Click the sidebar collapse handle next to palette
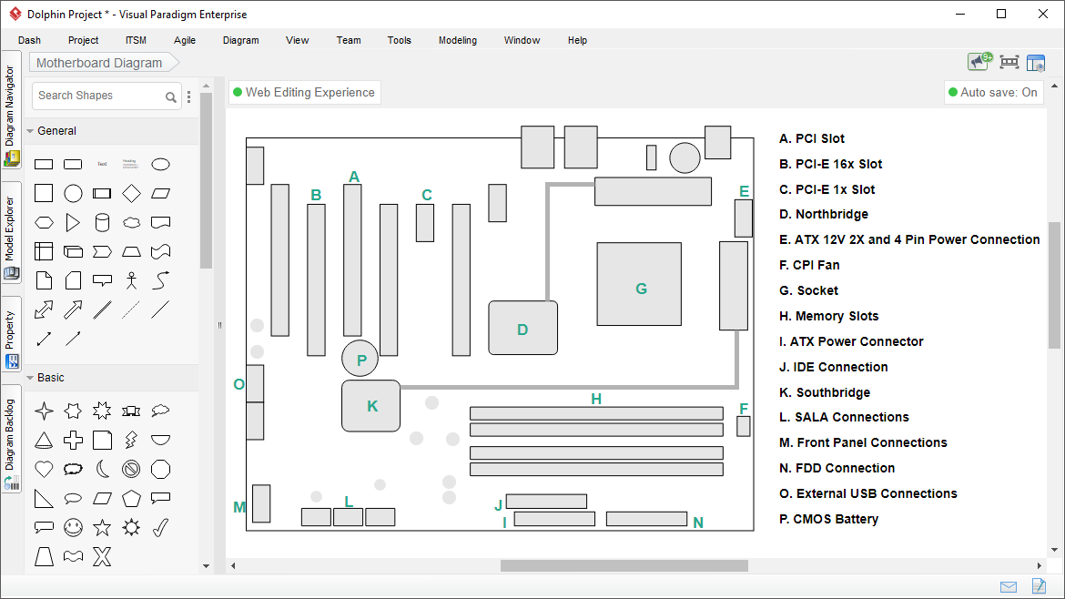This screenshot has width=1065, height=599. 218,323
